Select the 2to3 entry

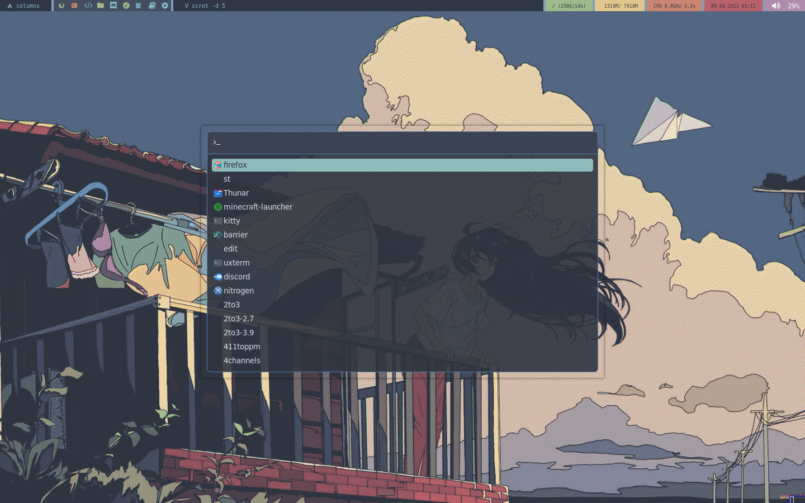(x=402, y=305)
